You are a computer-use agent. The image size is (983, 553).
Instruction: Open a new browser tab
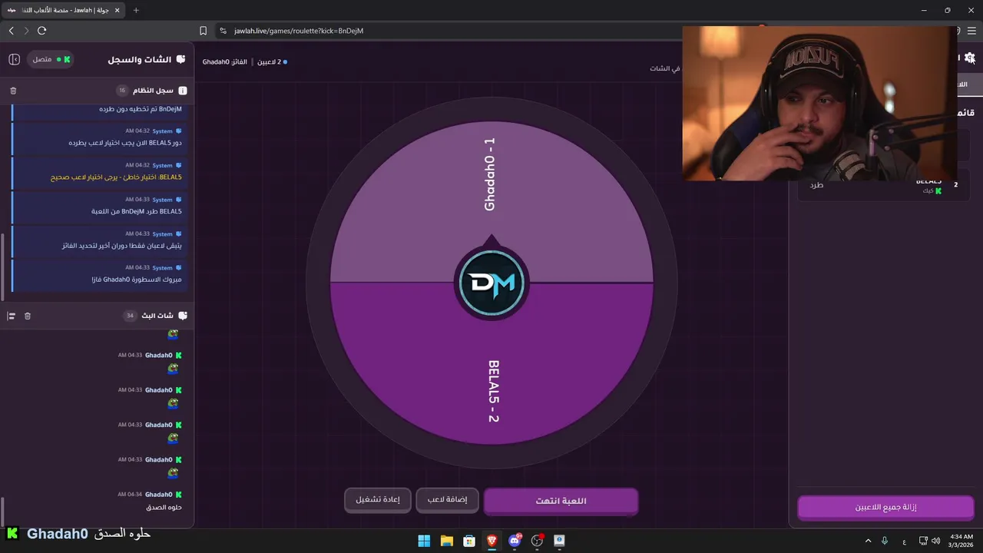[136, 10]
